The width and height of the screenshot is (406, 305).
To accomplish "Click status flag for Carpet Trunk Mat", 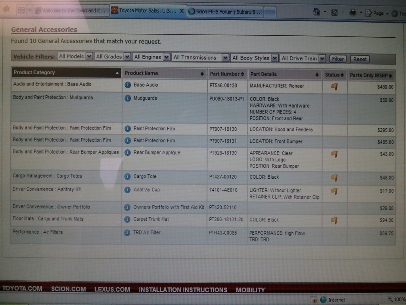I will [x=334, y=220].
